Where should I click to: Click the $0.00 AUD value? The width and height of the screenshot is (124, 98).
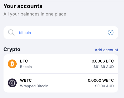coord(104,86)
